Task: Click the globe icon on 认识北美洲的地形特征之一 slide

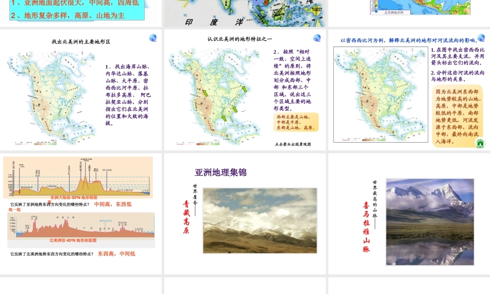Action: click(317, 38)
